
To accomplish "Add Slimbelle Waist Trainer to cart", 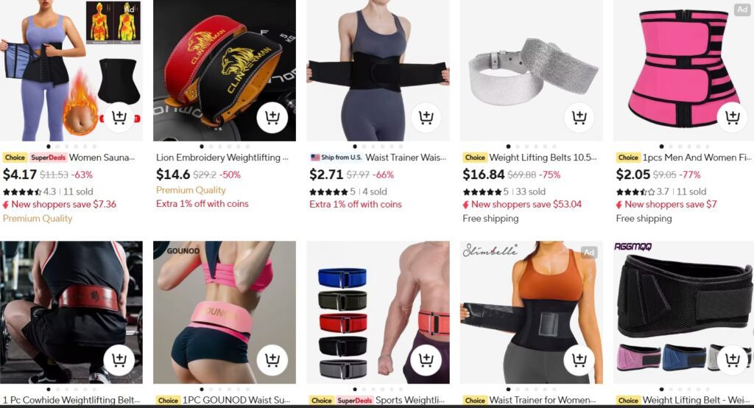I will [579, 360].
